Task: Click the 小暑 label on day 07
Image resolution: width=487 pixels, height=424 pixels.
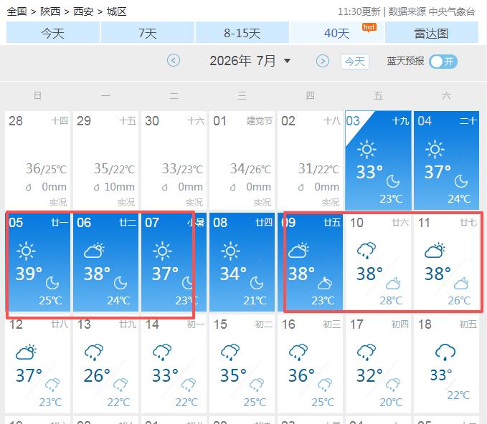Action: click(197, 223)
